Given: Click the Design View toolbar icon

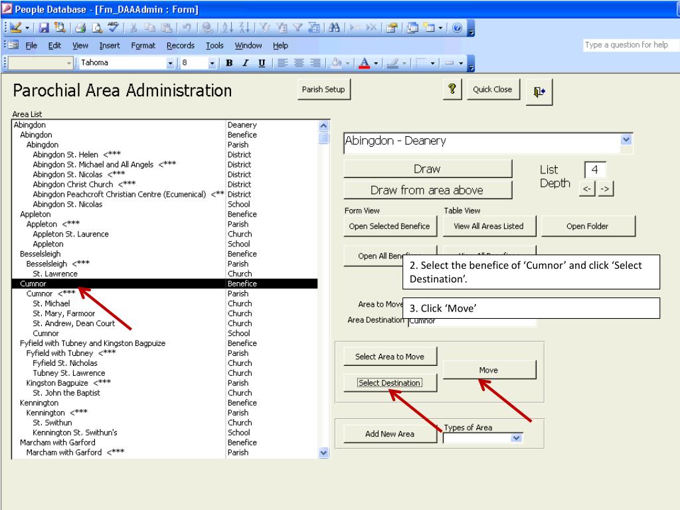Looking at the screenshot, I should pyautogui.click(x=16, y=28).
